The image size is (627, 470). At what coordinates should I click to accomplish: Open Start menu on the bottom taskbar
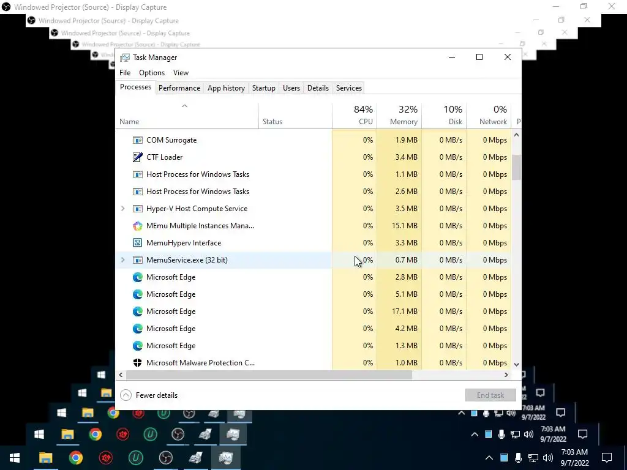[15, 458]
